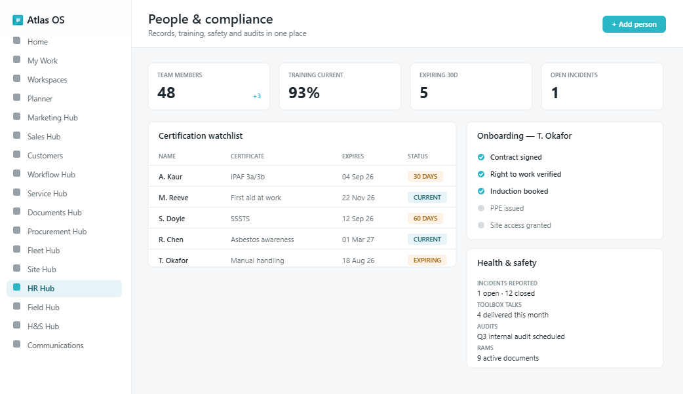Image resolution: width=683 pixels, height=394 pixels.
Task: Click the 30 DAYS status badge
Action: [425, 177]
